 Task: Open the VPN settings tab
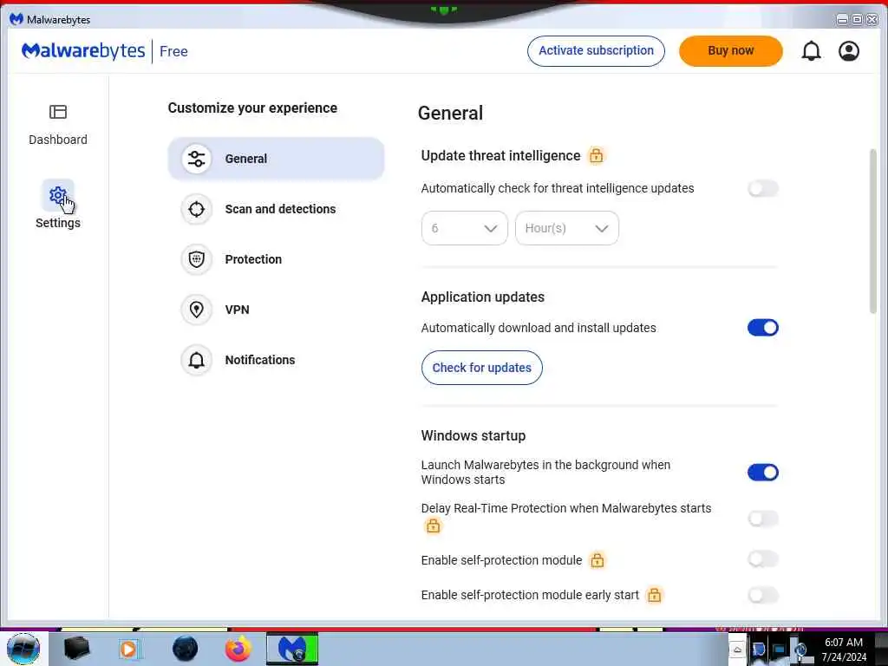pyautogui.click(x=277, y=310)
